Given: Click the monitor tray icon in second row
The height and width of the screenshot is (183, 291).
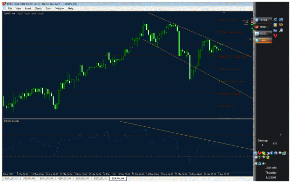Looking at the screenshot, I should [256, 157].
